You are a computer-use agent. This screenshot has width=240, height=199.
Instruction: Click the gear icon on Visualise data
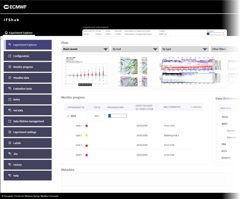click(x=10, y=78)
